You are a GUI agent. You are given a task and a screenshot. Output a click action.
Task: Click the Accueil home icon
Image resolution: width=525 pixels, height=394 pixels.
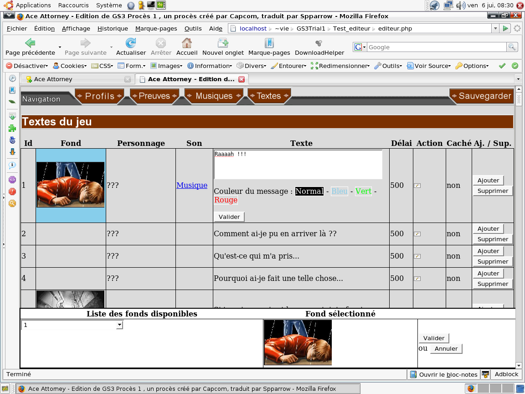pos(186,43)
